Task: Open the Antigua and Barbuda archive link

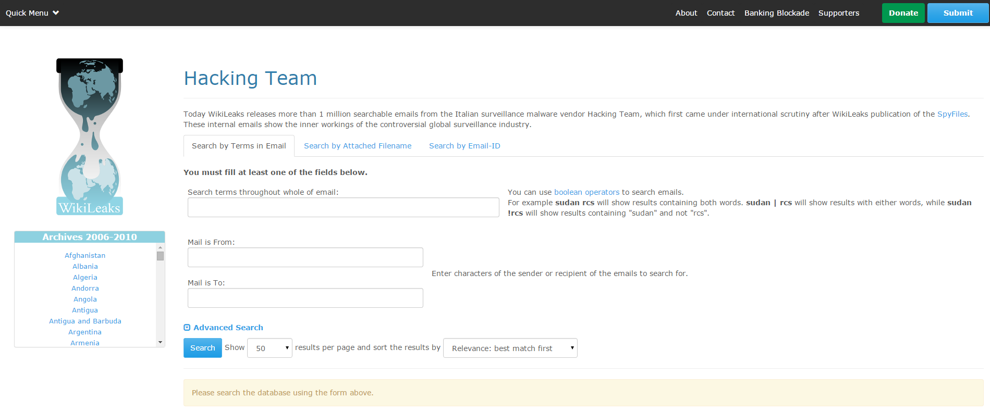Action: 85,321
